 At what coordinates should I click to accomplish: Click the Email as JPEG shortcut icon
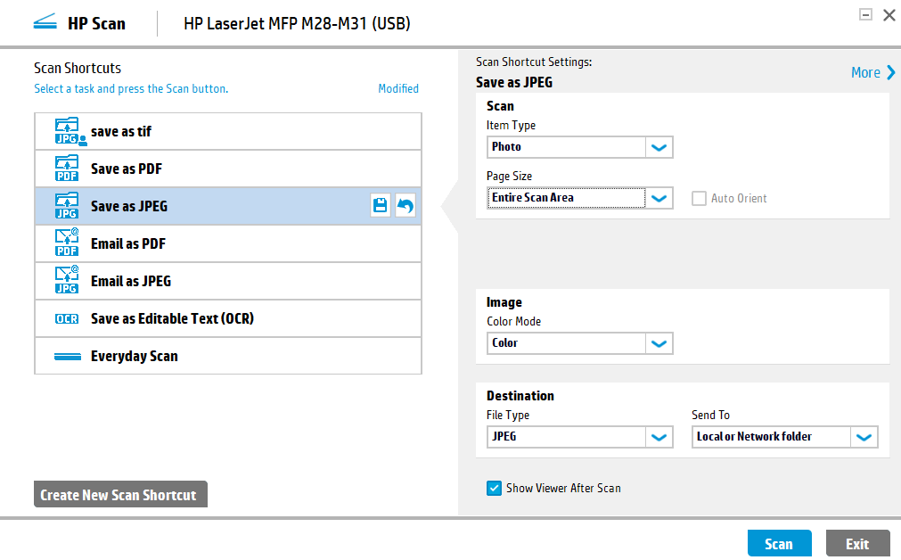[x=67, y=281]
